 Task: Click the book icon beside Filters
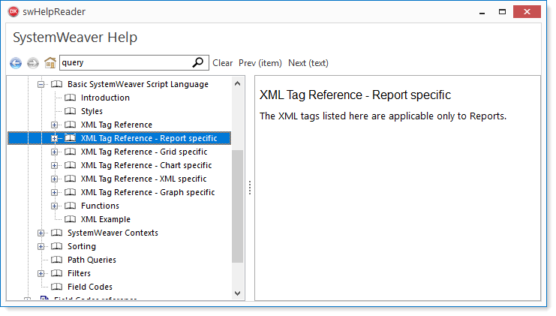57,273
